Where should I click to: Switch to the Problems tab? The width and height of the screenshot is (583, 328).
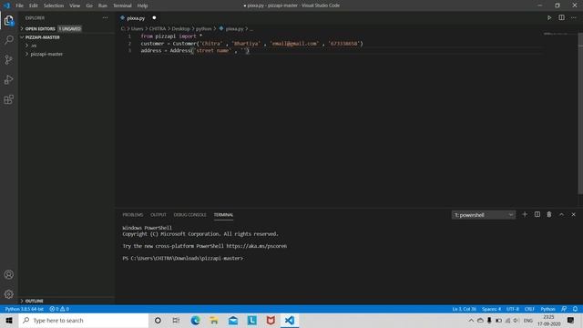pos(133,215)
